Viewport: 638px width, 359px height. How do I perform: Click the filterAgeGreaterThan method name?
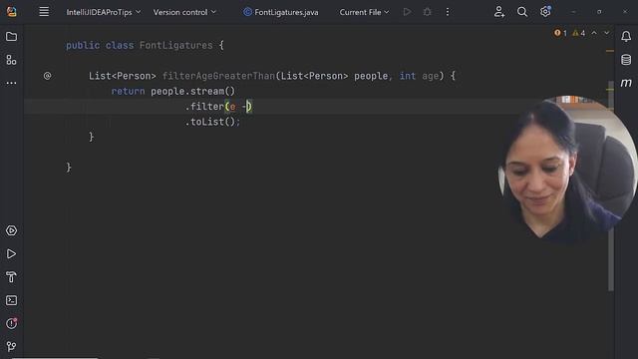tap(218, 76)
